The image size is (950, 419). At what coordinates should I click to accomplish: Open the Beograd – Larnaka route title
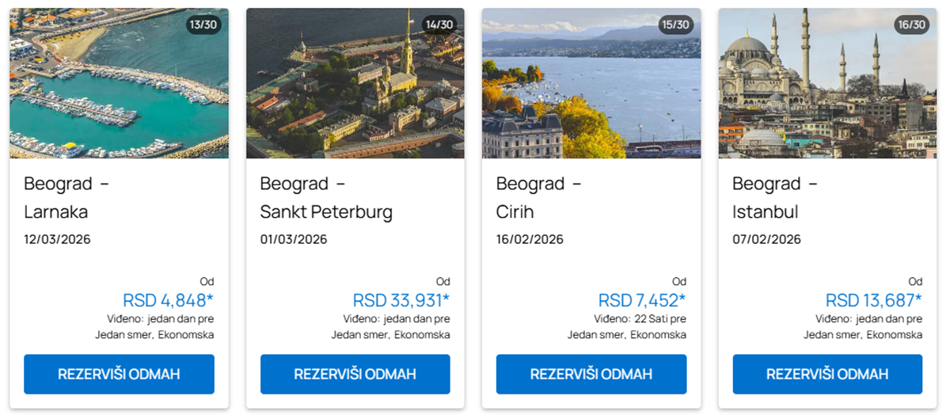[x=66, y=198]
